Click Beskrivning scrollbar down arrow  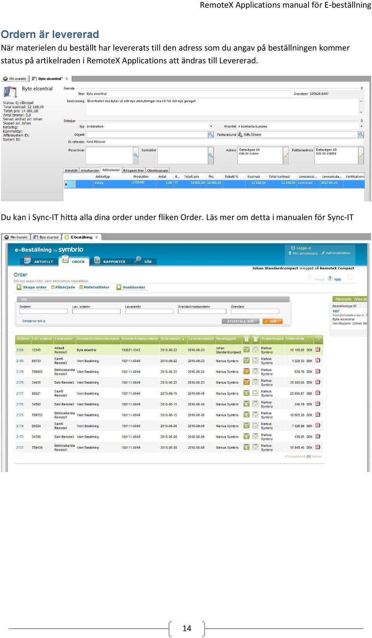[361, 112]
